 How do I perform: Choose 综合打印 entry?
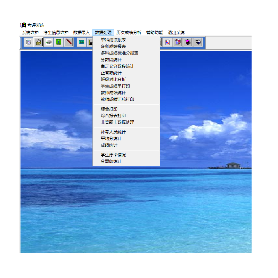pos(126,109)
